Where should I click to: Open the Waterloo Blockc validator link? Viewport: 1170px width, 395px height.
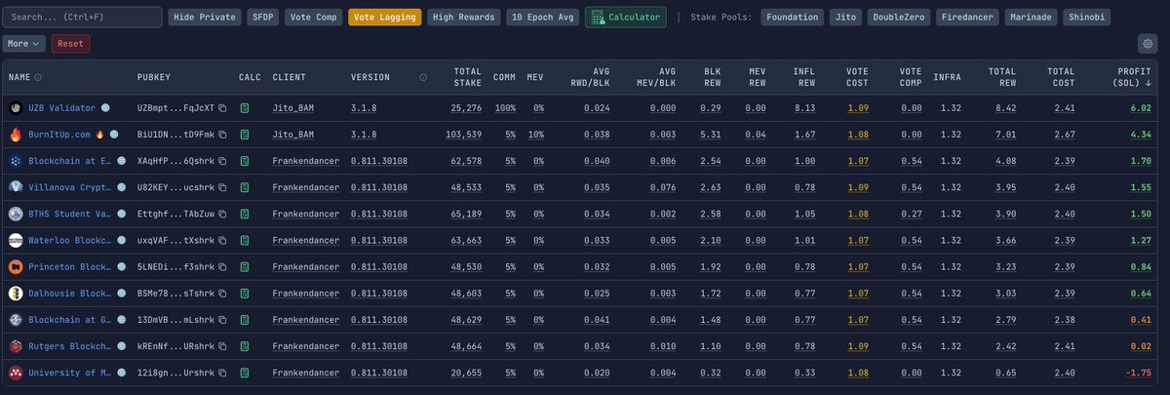pyautogui.click(x=68, y=239)
